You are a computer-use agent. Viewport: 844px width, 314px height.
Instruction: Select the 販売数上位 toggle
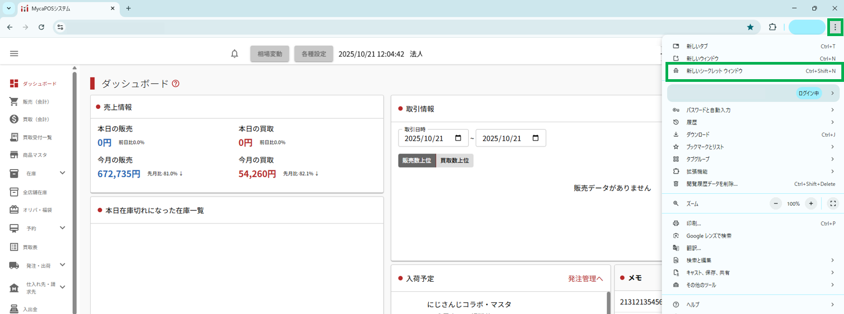click(417, 161)
